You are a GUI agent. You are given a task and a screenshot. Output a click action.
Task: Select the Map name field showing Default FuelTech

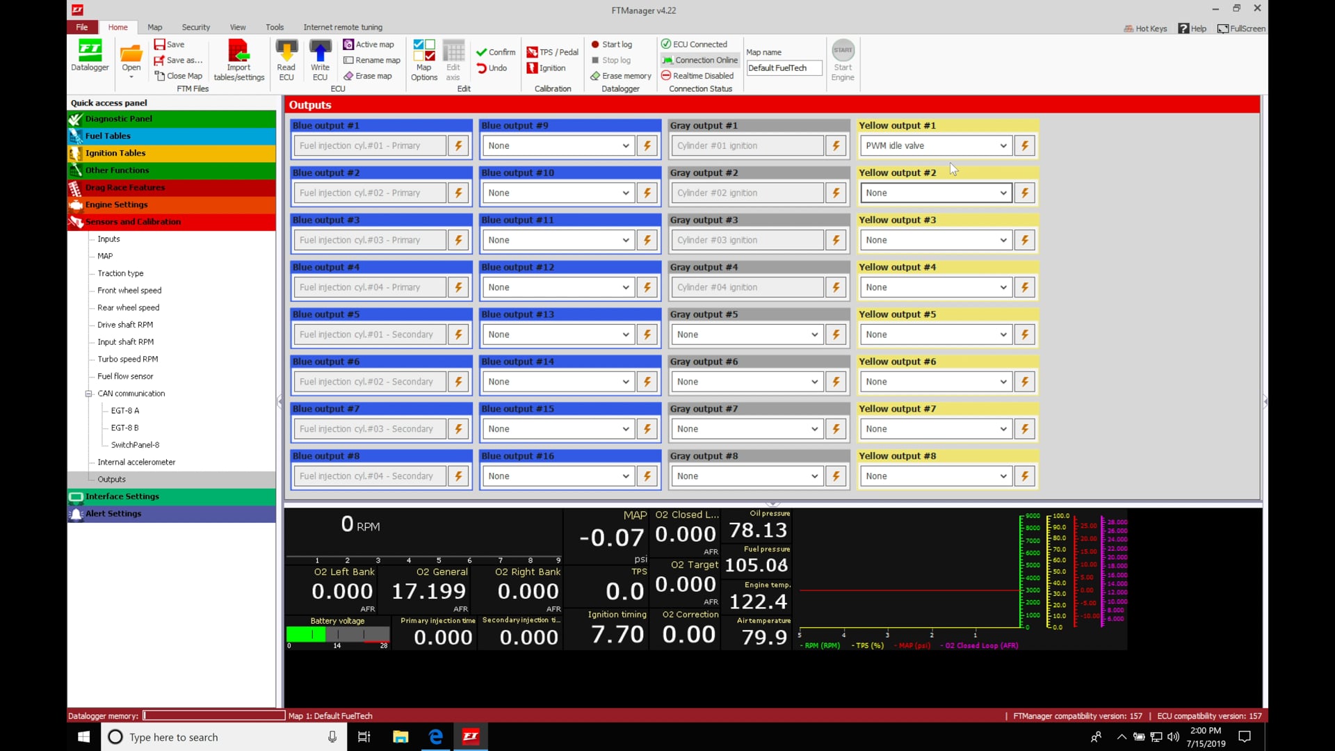(784, 67)
